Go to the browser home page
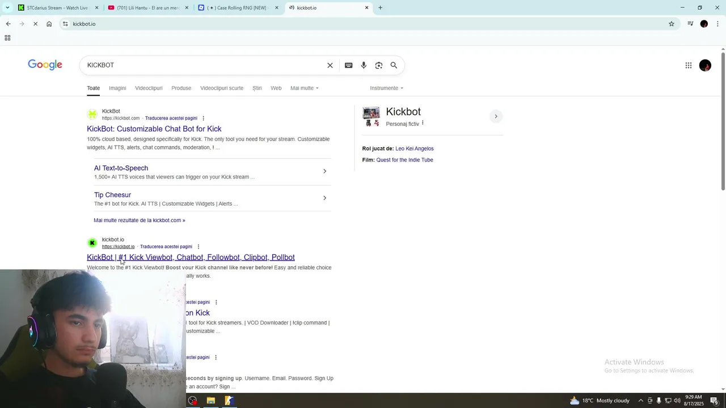This screenshot has height=408, width=726. pyautogui.click(x=49, y=24)
